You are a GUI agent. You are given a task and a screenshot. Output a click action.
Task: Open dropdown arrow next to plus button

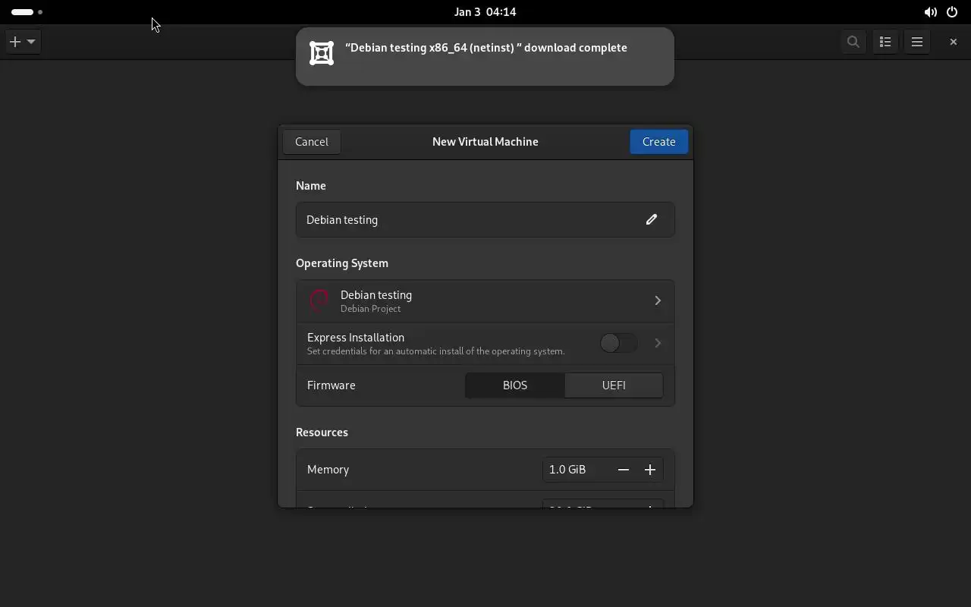click(x=31, y=42)
